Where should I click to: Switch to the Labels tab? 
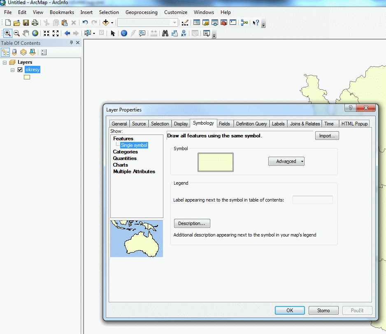point(278,124)
